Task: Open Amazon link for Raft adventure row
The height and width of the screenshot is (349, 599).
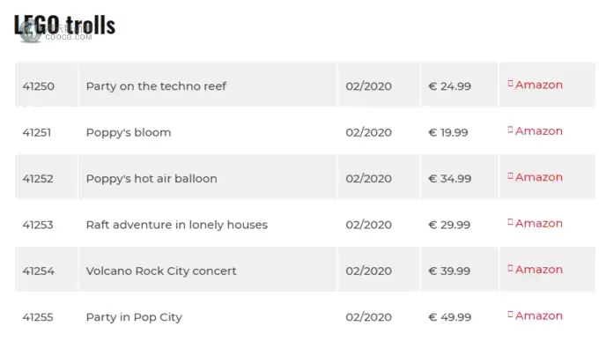Action: pos(538,224)
